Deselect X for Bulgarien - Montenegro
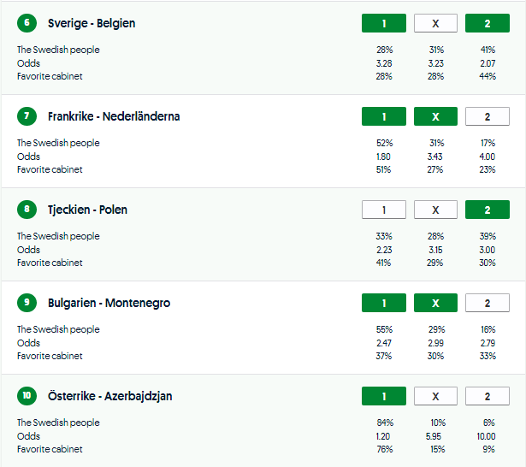This screenshot has width=526, height=467. pyautogui.click(x=435, y=303)
